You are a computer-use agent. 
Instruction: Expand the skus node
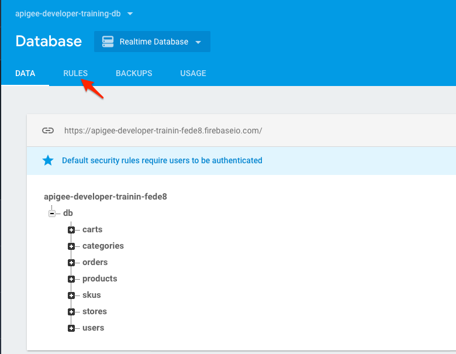[x=71, y=295]
